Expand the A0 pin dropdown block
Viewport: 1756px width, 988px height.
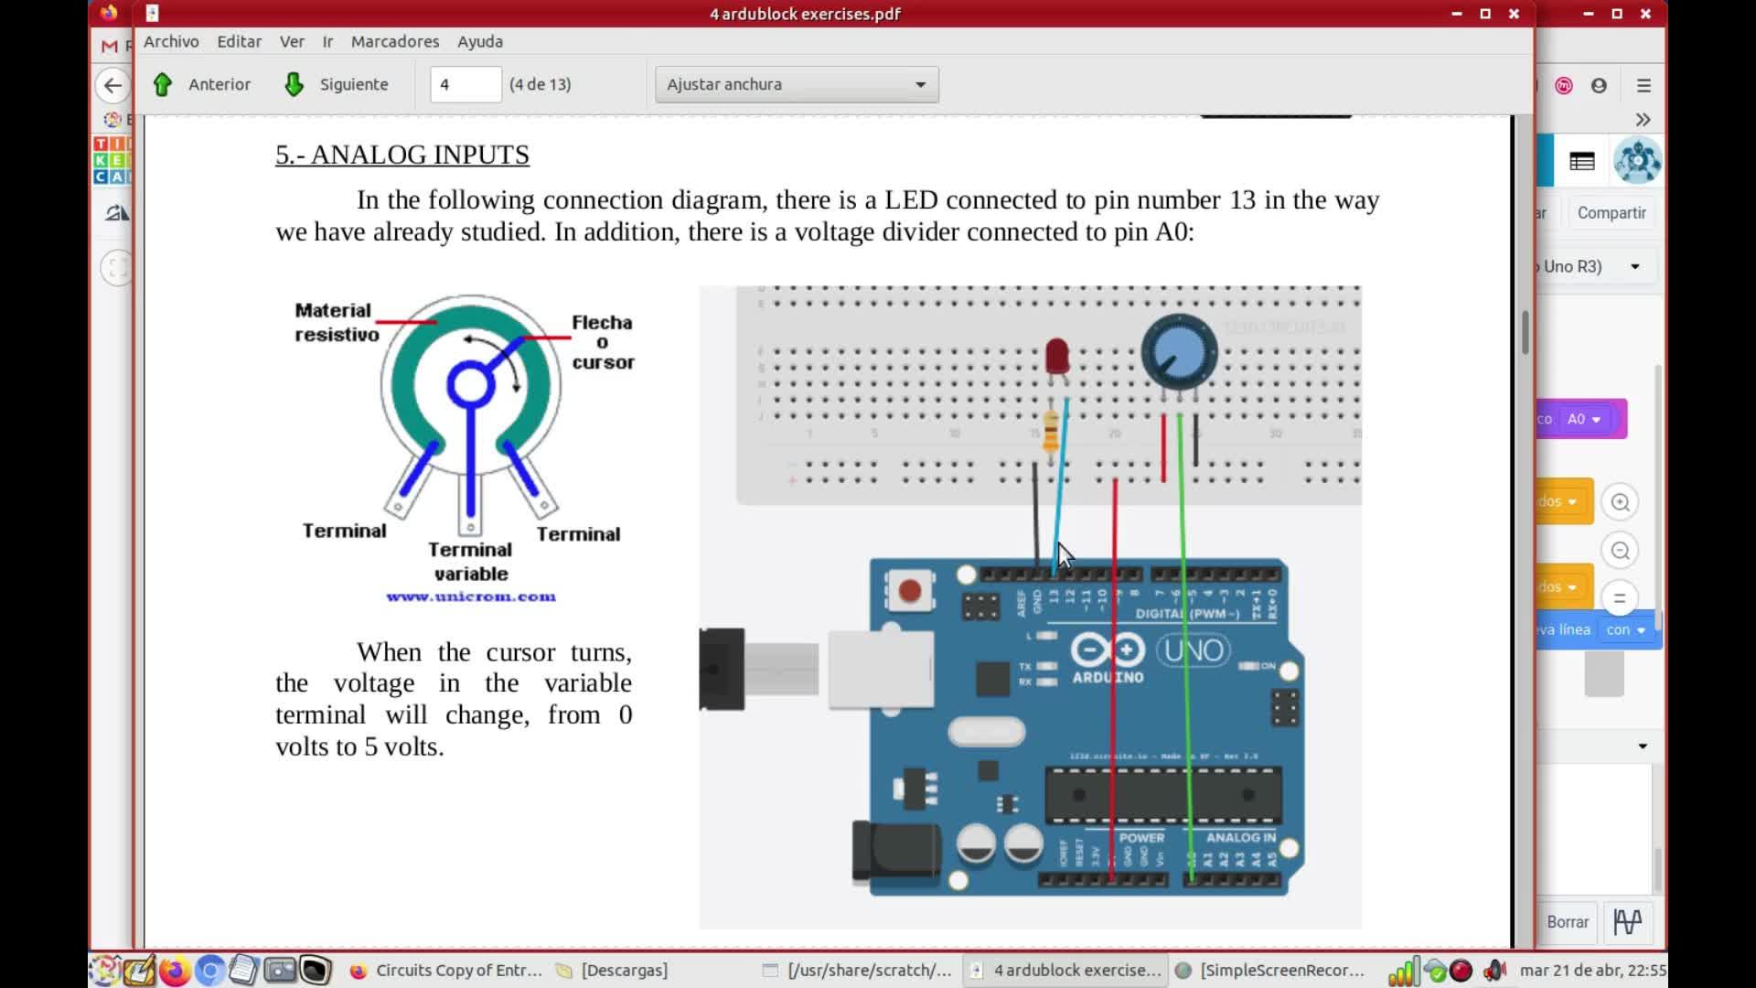tap(1584, 419)
